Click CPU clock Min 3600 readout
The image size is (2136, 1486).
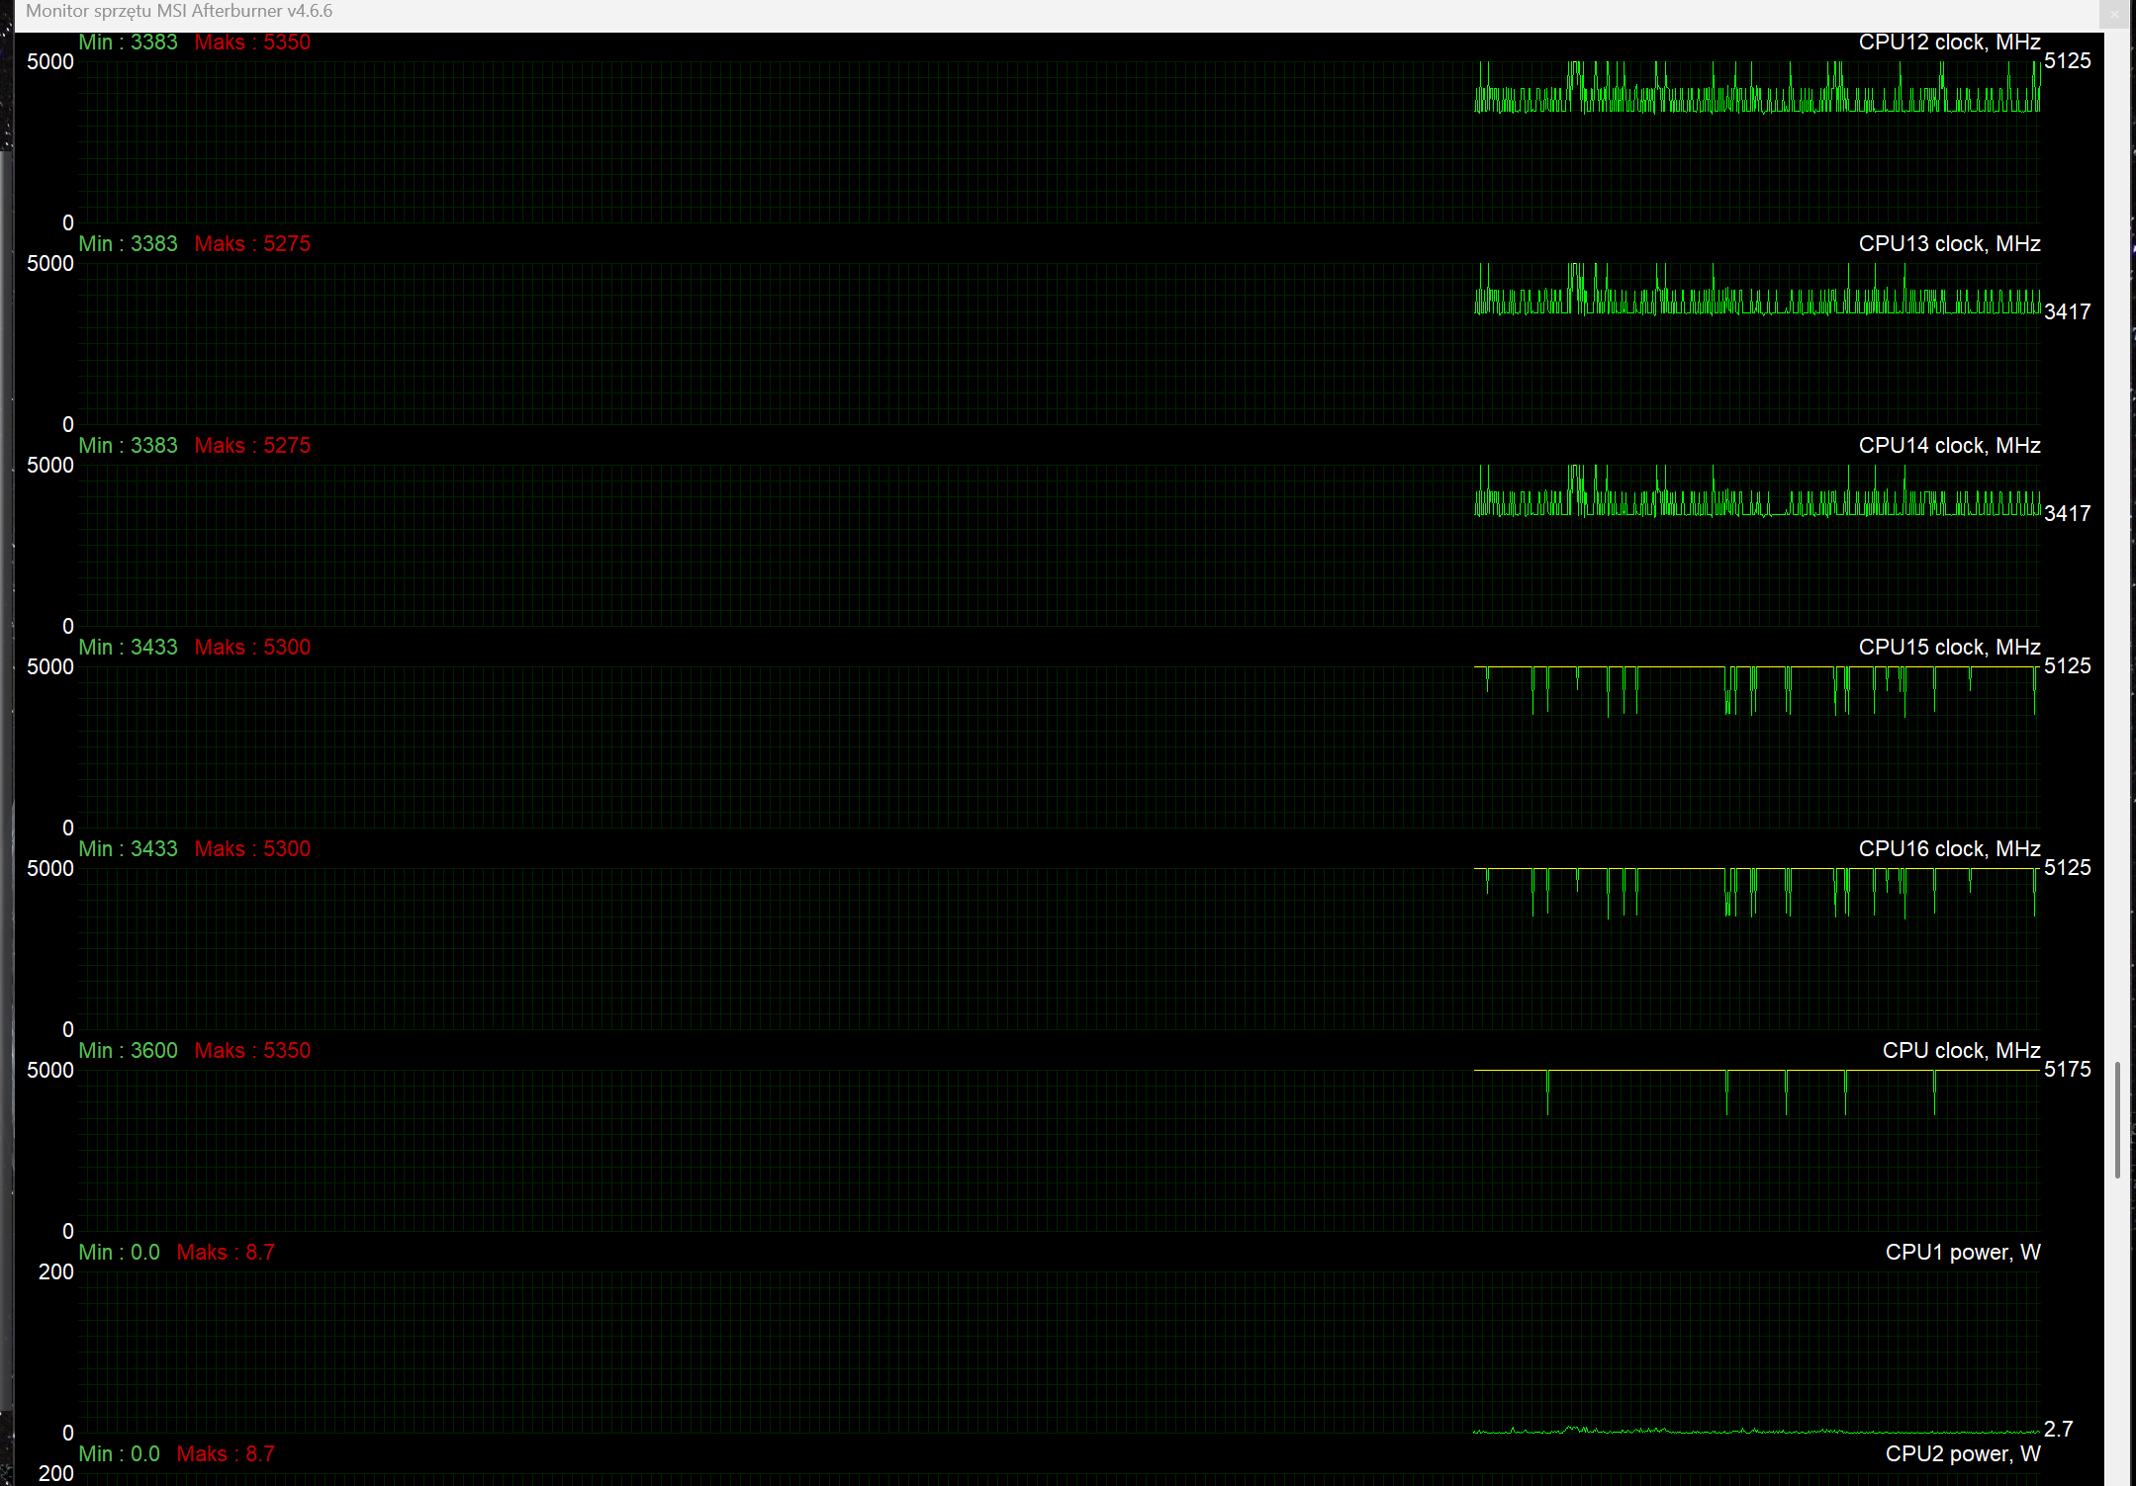point(129,1051)
